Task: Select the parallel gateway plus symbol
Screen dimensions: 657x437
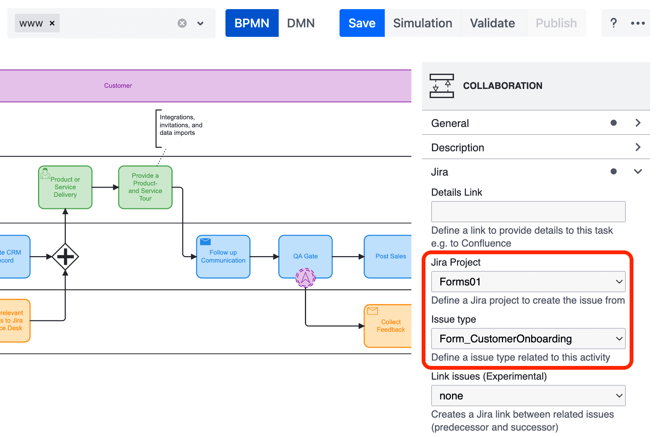Action: (65, 256)
